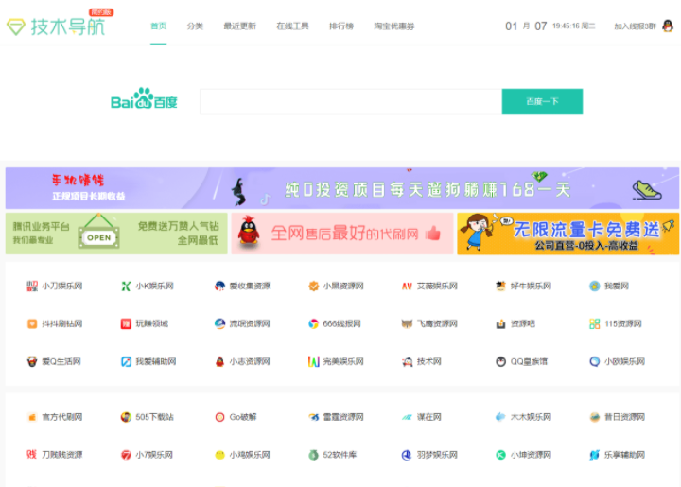The image size is (681, 487).
Task: Click the 爱Q生活网 icon
Action: [32, 361]
